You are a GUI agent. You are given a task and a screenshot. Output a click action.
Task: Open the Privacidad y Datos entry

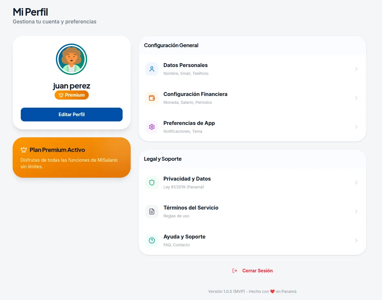252,183
